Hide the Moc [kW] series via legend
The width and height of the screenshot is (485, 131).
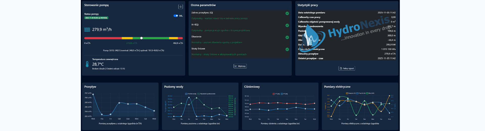click(x=370, y=93)
